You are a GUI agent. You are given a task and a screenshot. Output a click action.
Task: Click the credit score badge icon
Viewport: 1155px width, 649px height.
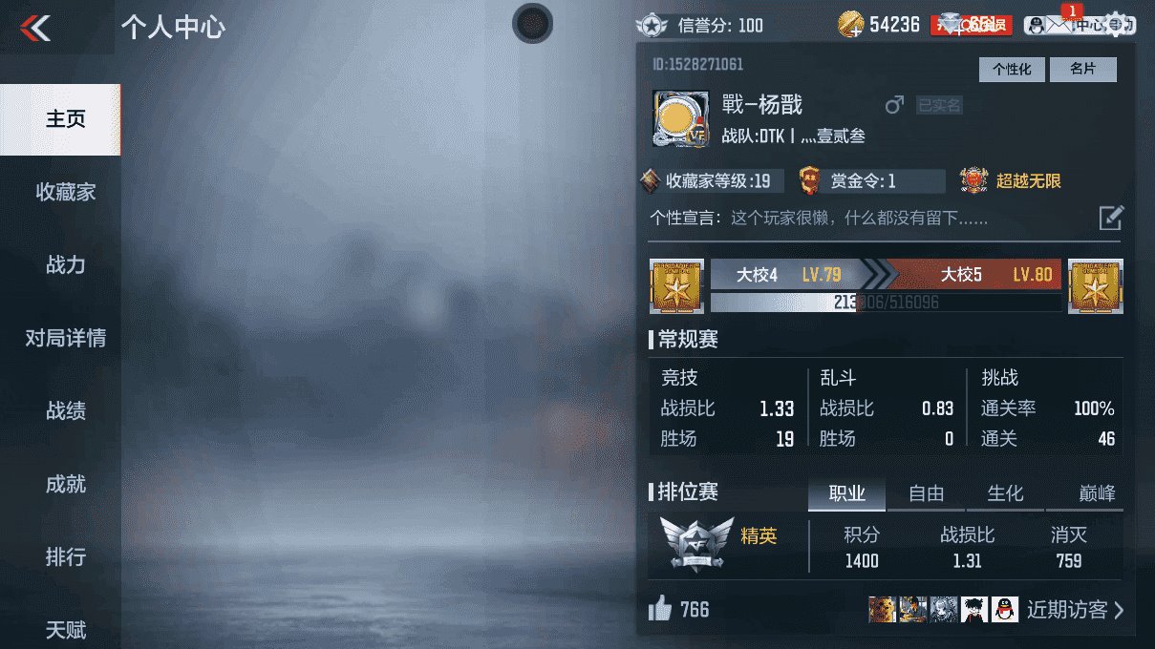coord(652,25)
